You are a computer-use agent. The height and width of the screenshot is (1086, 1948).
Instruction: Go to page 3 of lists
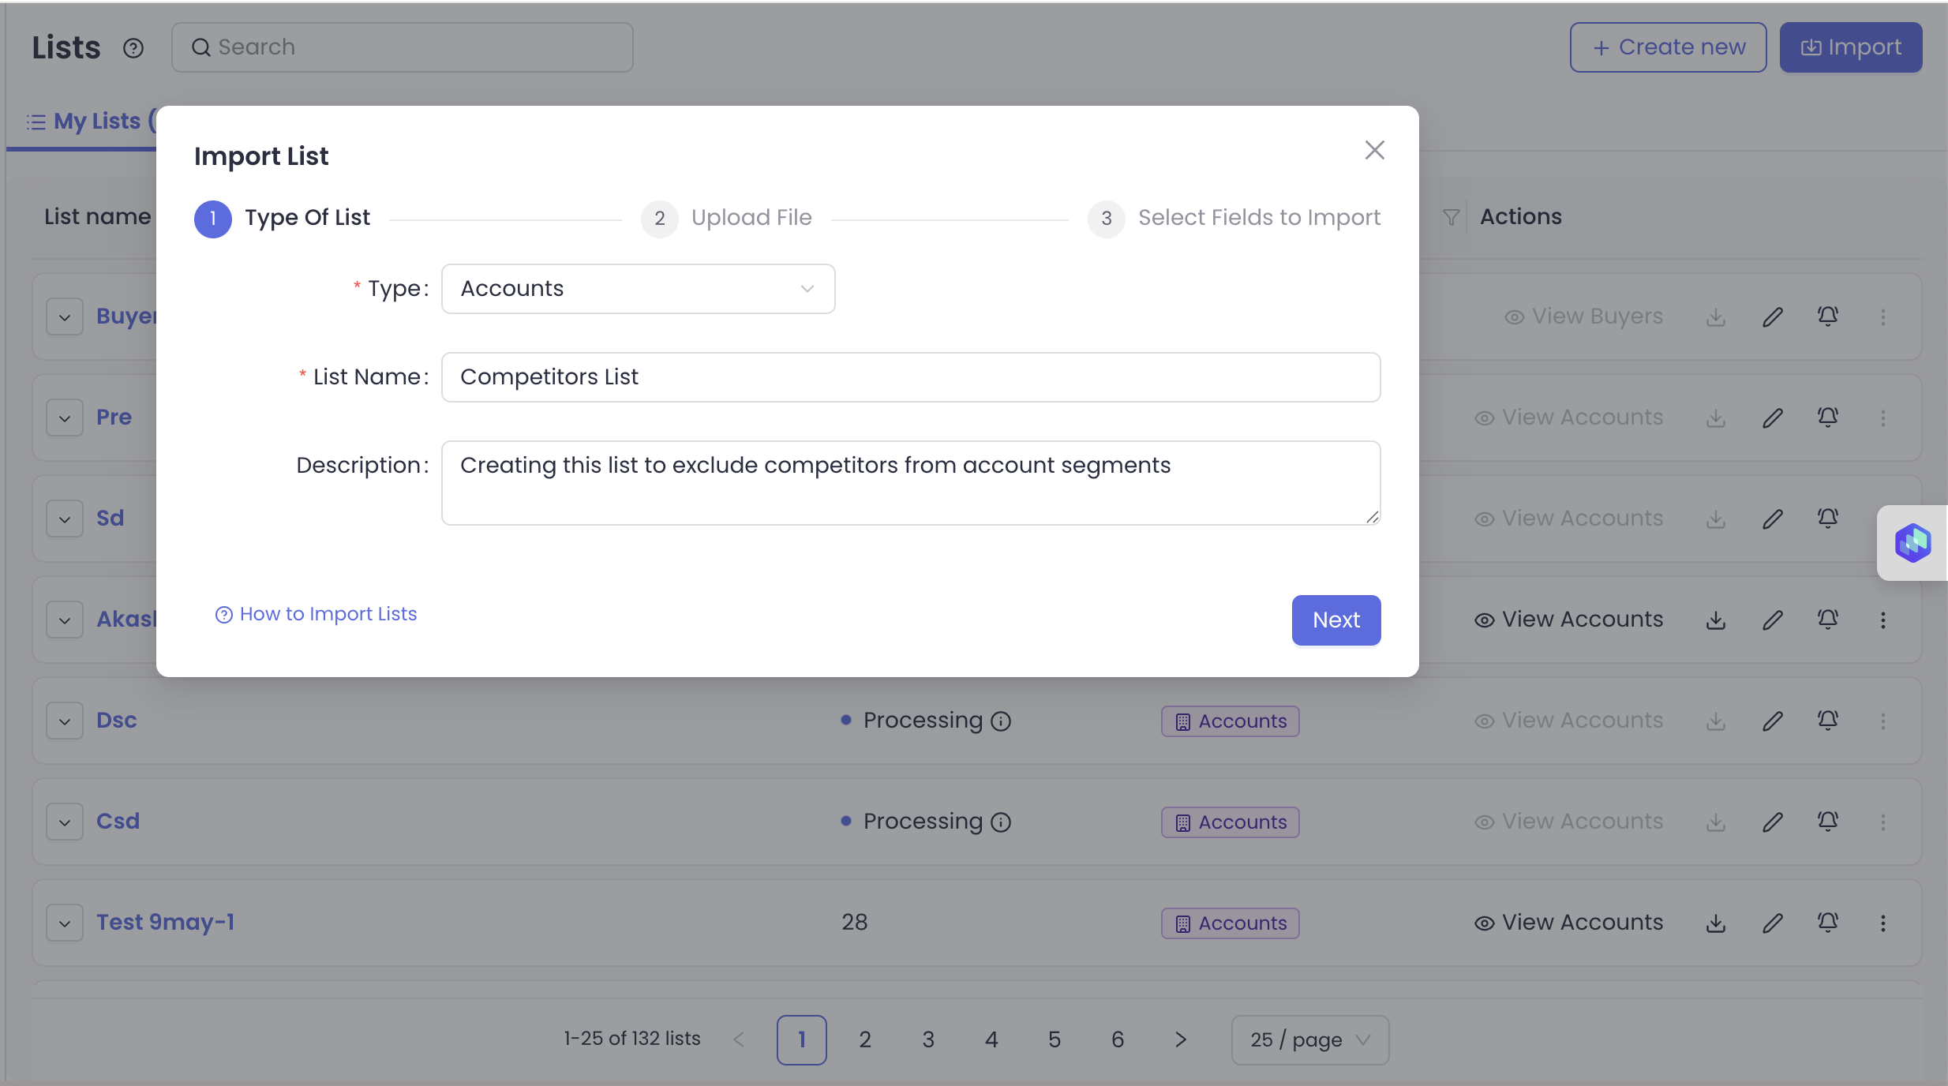tap(928, 1039)
